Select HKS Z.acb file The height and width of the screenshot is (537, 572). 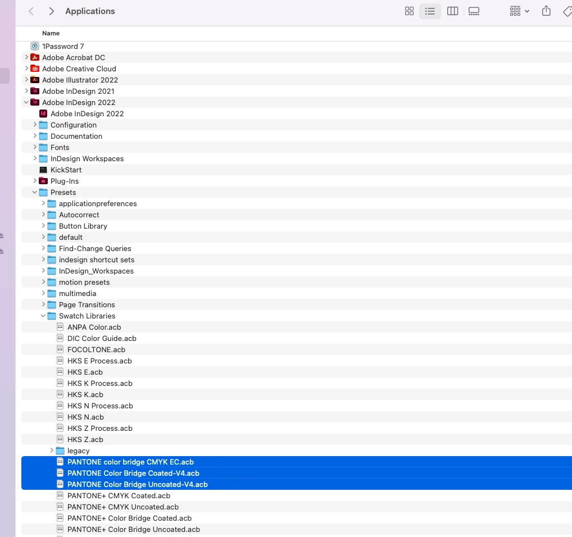297,439
